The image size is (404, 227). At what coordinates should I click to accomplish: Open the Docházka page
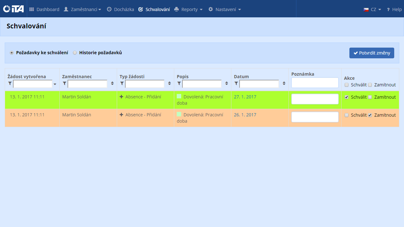coord(120,9)
